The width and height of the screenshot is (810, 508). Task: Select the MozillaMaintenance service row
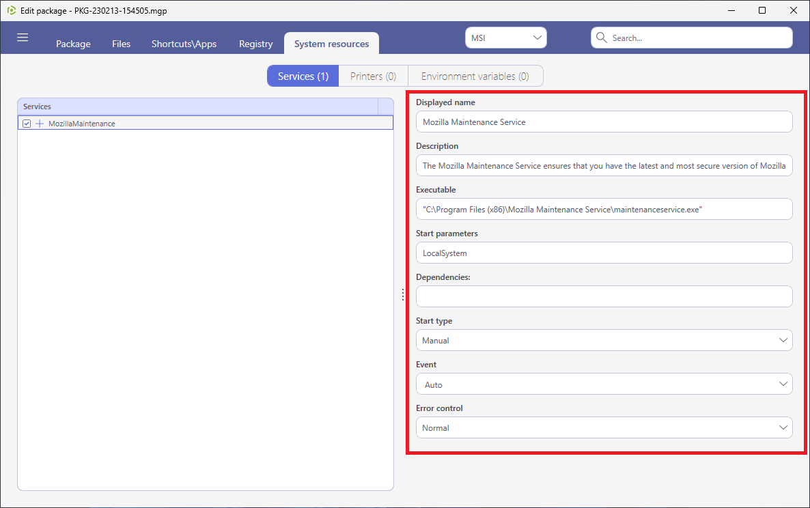point(206,124)
